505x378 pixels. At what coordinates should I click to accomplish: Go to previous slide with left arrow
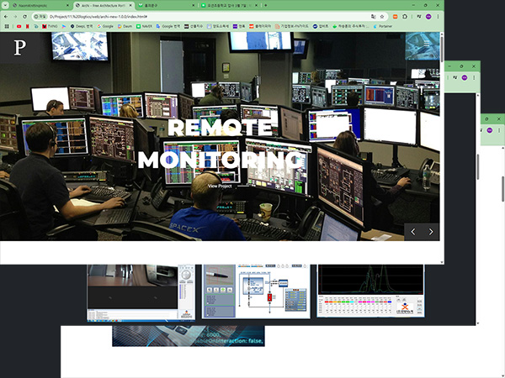(412, 231)
